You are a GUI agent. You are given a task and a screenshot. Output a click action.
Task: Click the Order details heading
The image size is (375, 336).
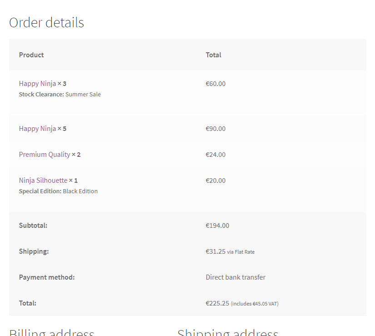pos(46,23)
